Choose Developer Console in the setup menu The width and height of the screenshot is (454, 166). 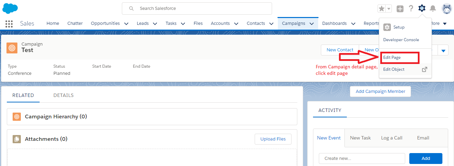[401, 40]
